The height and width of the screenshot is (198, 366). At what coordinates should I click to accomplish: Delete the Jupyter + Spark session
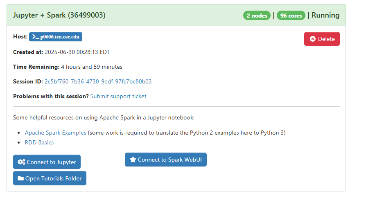pos(322,39)
